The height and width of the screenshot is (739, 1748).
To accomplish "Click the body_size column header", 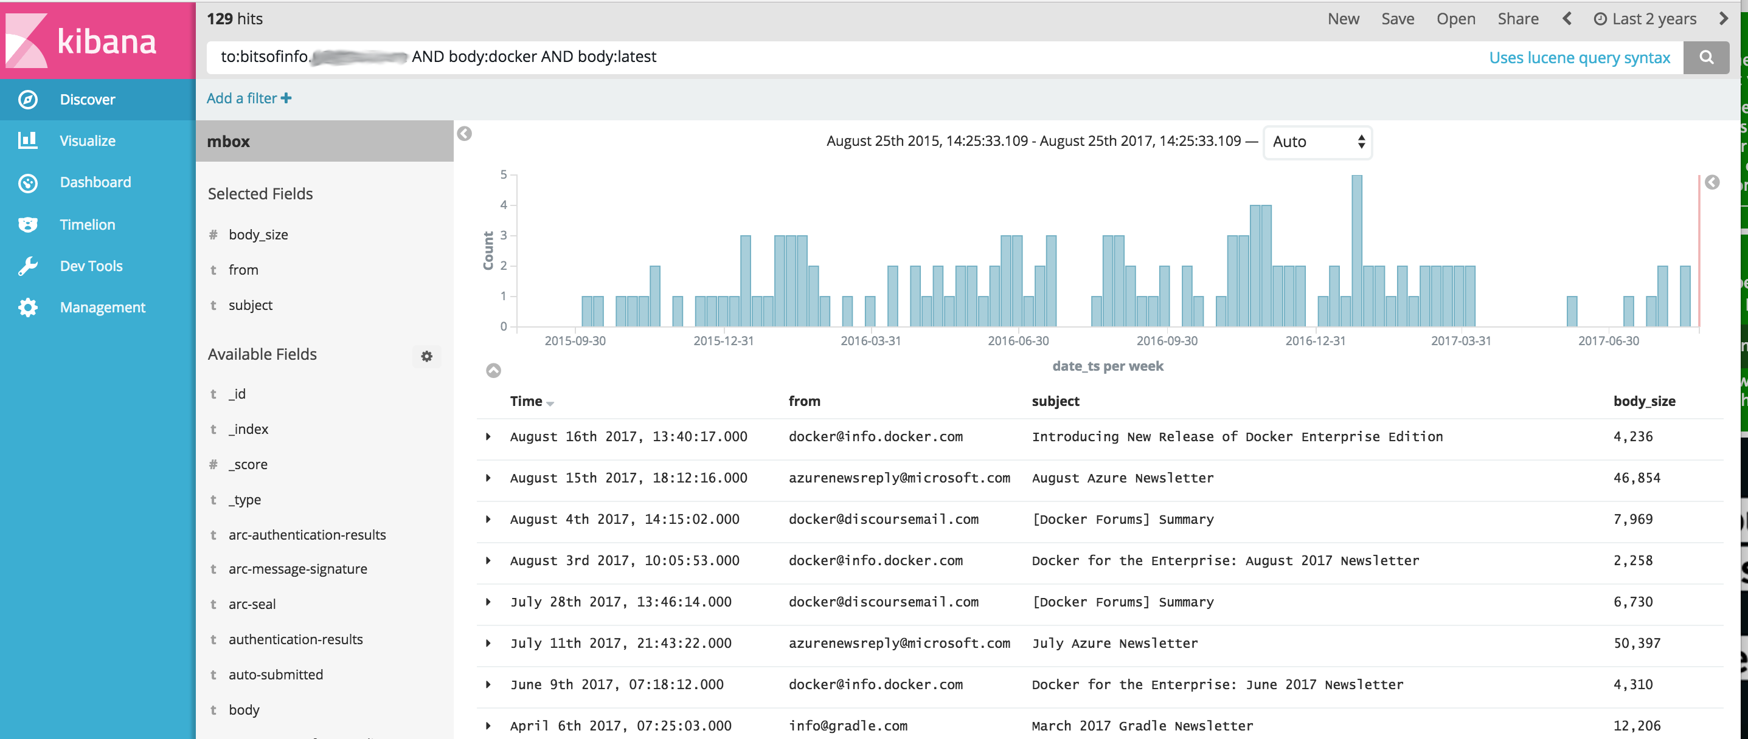I will coord(1644,401).
